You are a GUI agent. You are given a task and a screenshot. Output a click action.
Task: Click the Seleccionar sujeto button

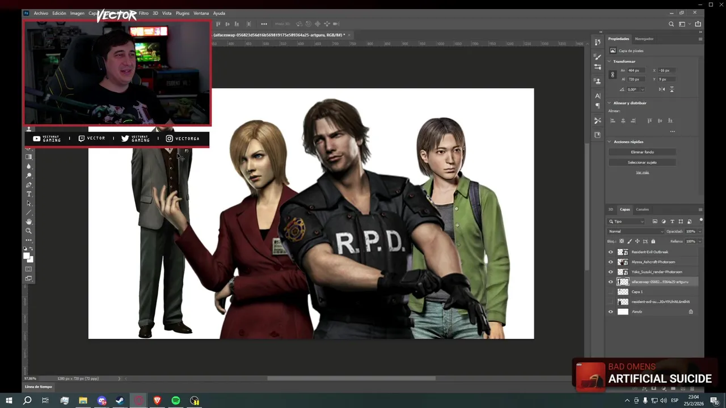(642, 162)
